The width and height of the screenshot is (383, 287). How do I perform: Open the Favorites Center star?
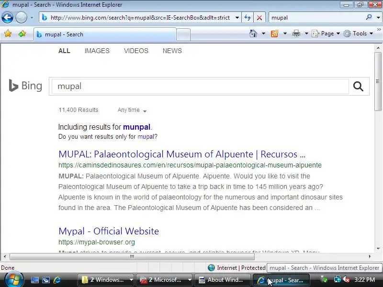click(8, 33)
